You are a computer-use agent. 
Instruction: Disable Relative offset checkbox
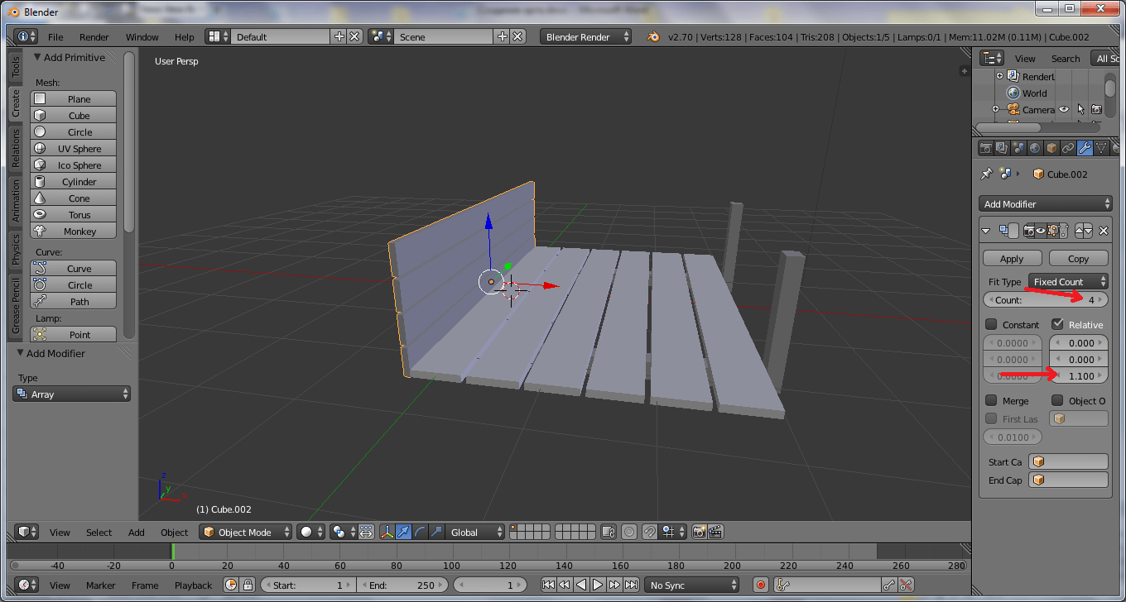pos(1057,324)
